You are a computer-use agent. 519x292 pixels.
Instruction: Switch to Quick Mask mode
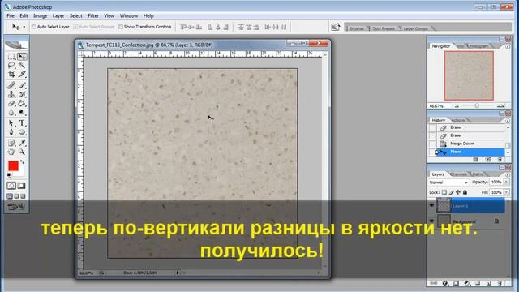22,186
